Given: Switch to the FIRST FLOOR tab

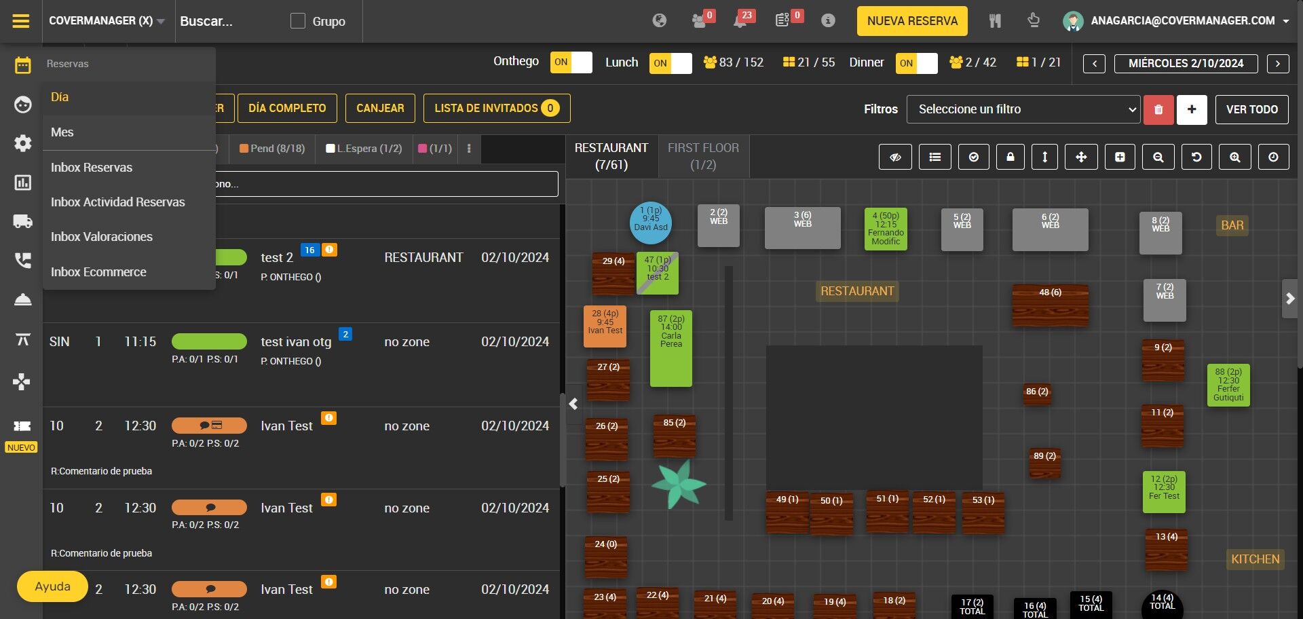Looking at the screenshot, I should (703, 156).
